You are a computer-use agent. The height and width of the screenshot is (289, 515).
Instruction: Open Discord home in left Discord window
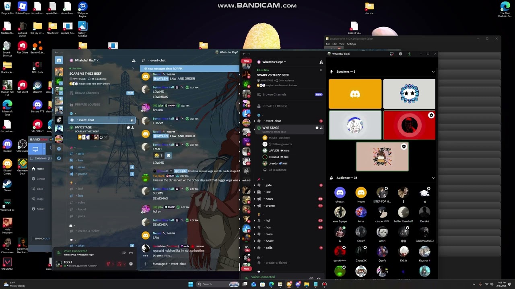pyautogui.click(x=59, y=60)
